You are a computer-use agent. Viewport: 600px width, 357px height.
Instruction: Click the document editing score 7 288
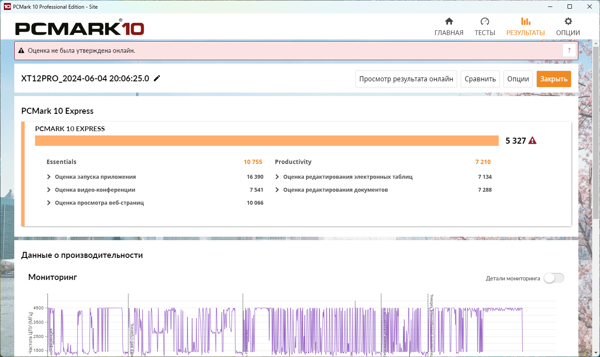[485, 190]
